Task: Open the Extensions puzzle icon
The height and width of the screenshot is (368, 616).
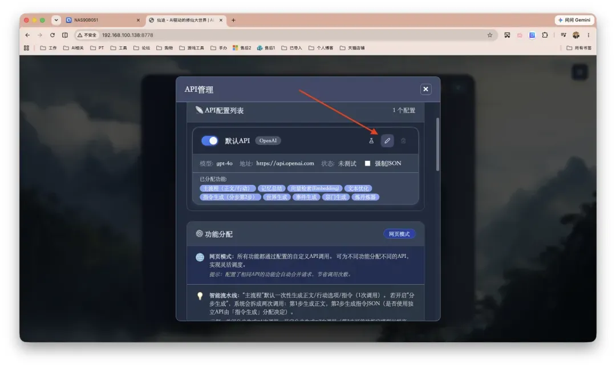Action: [x=545, y=35]
